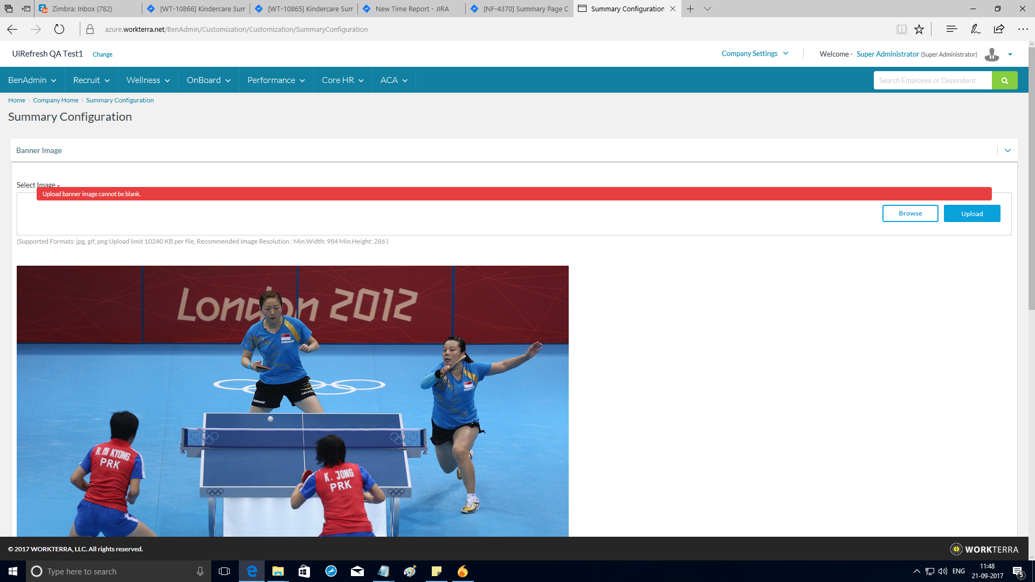
Task: Open a new browser tab
Action: pyautogui.click(x=690, y=9)
